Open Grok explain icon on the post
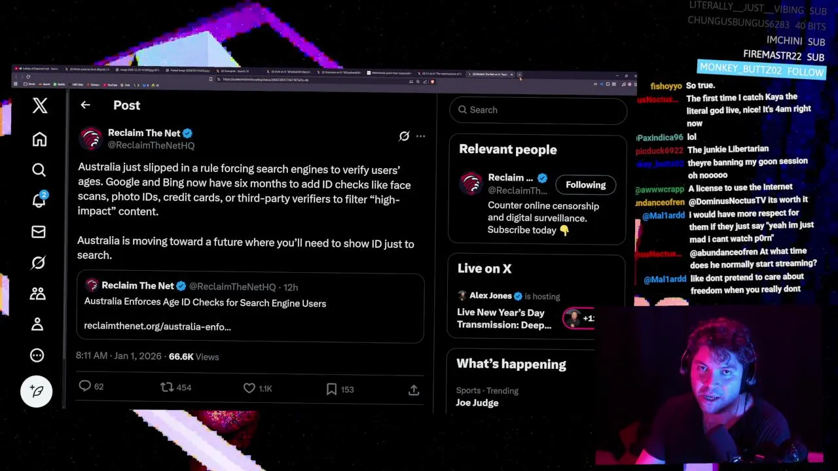This screenshot has height=471, width=838. (404, 136)
